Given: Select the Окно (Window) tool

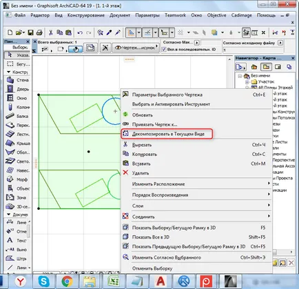Looking at the screenshot, I should coord(17,98).
